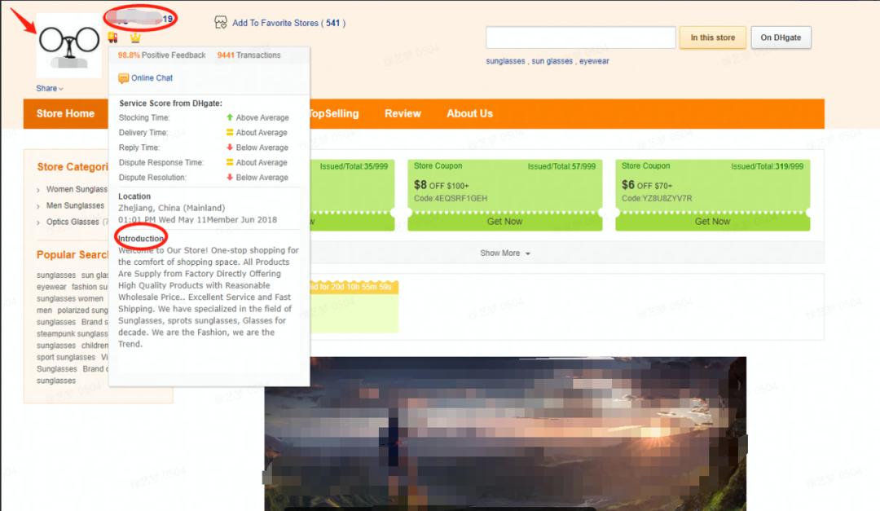Click the Add To Favorite Stores icon
Image resolution: width=880 pixels, height=511 pixels.
pyautogui.click(x=221, y=22)
